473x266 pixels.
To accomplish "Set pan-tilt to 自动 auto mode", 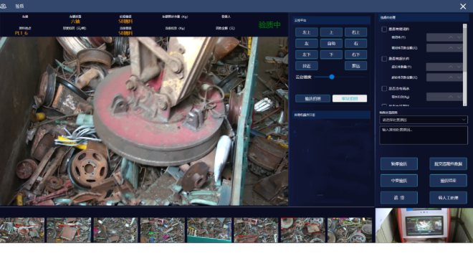I will 331,44.
